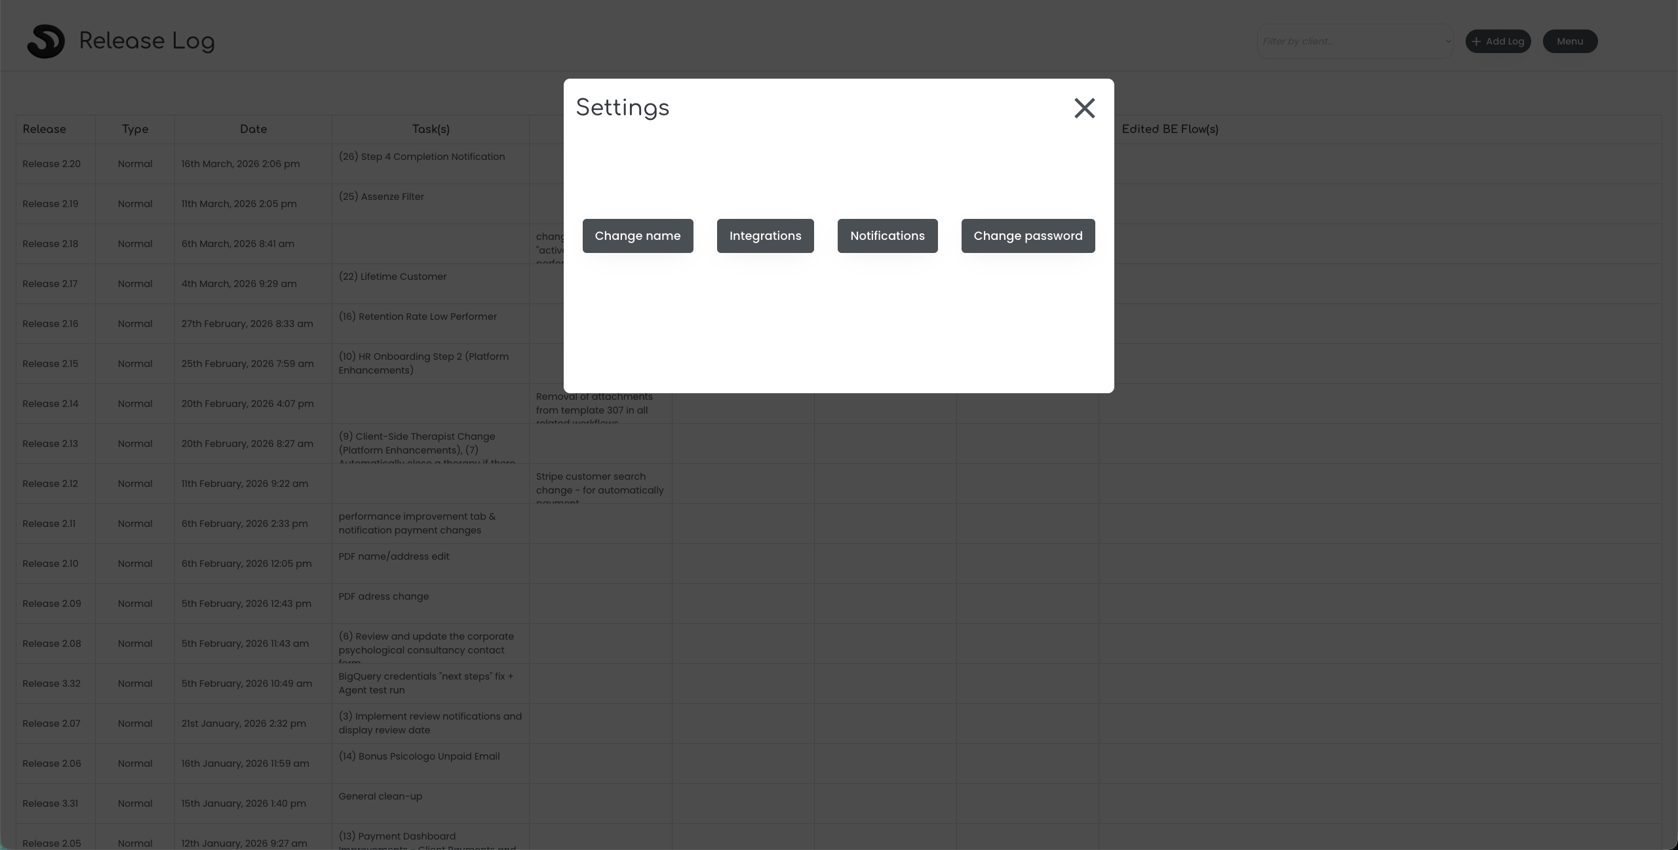Sort by the Release column header
This screenshot has height=850, width=1678.
44,128
